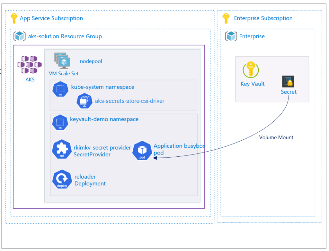
Task: Select the SecretProvider crd icon
Action: [x=61, y=149]
